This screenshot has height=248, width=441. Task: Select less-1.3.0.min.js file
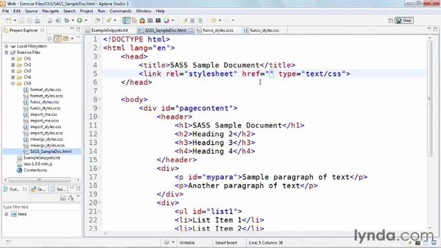tap(38, 164)
